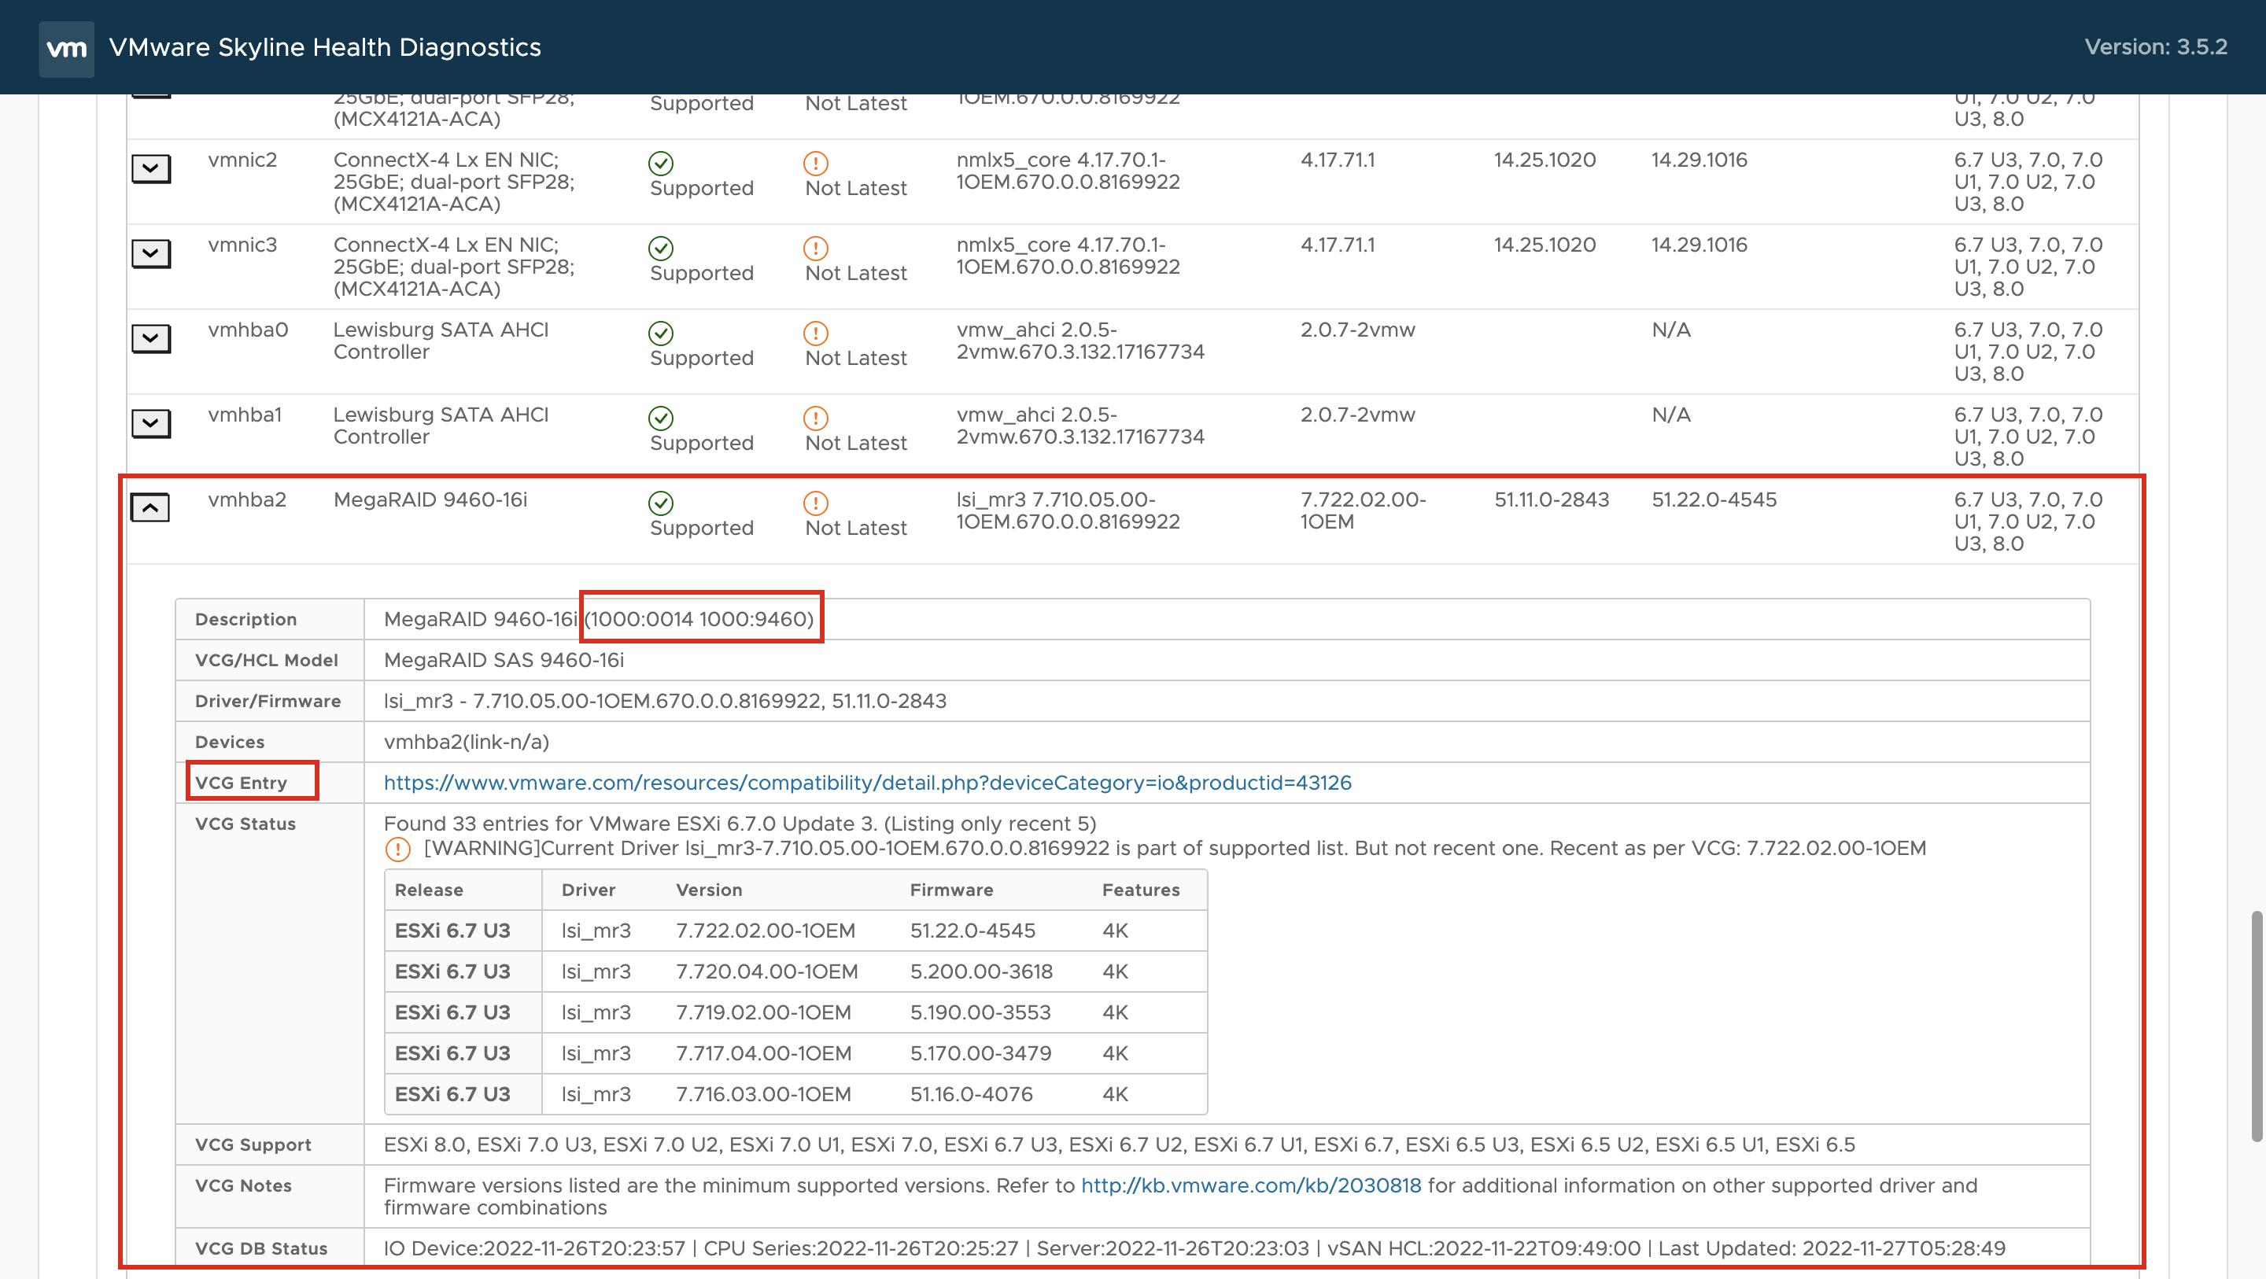Viewport: 2266px width, 1279px height.
Task: Click the VMware vm logo icon
Action: tap(66, 49)
